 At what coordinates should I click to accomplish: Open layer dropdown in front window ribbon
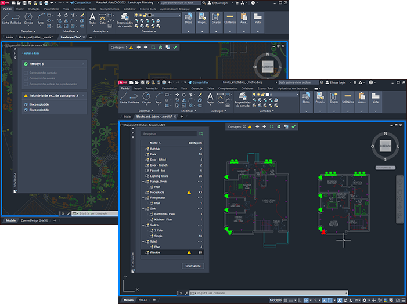(x=297, y=95)
